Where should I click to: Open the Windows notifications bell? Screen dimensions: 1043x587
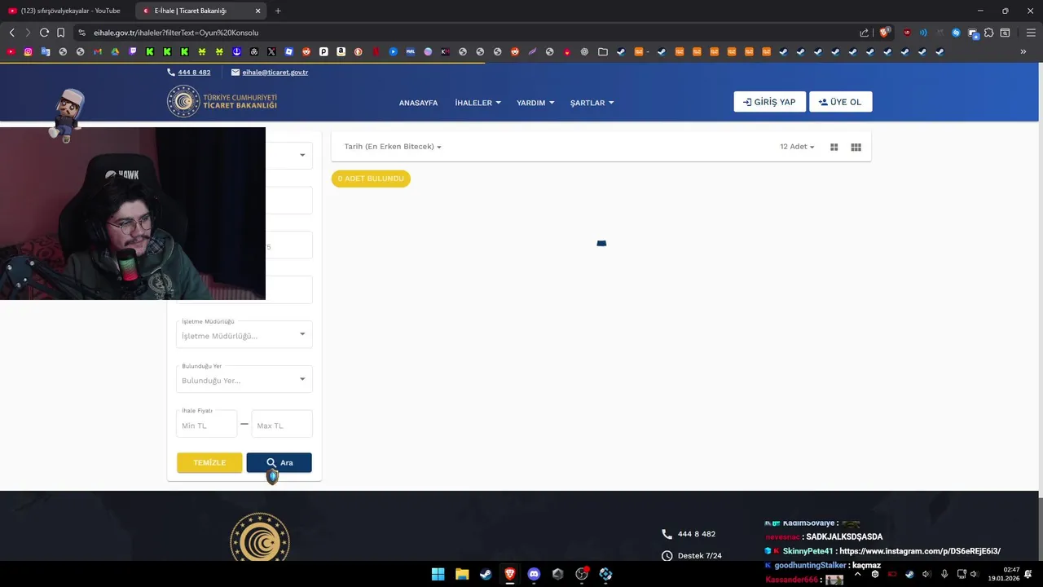pos(1029,574)
